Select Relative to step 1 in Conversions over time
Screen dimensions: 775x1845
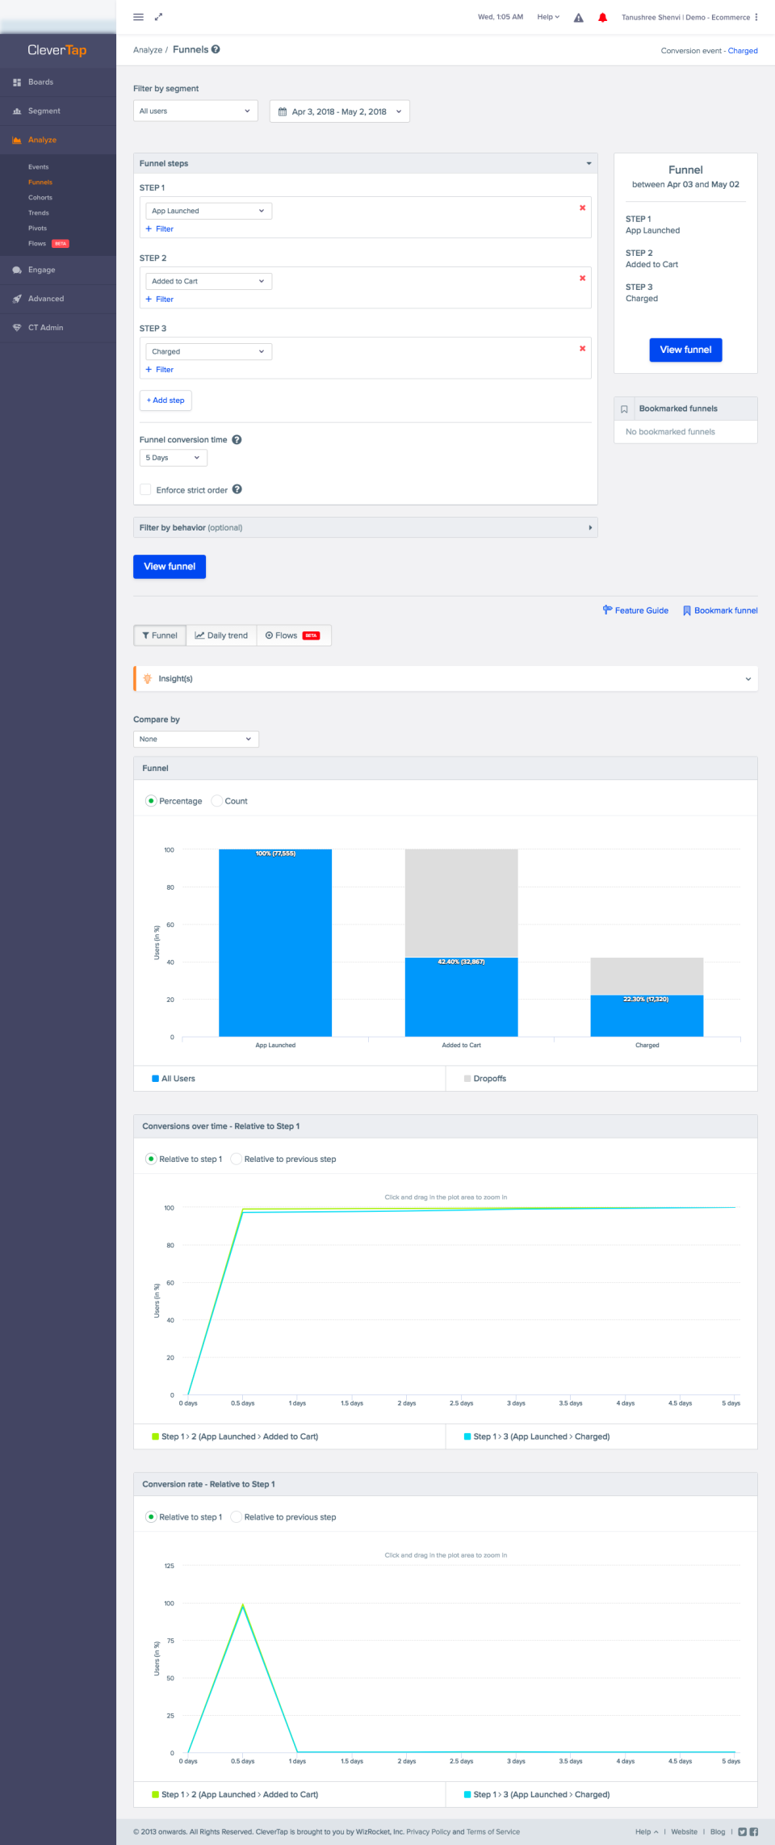coord(151,1159)
